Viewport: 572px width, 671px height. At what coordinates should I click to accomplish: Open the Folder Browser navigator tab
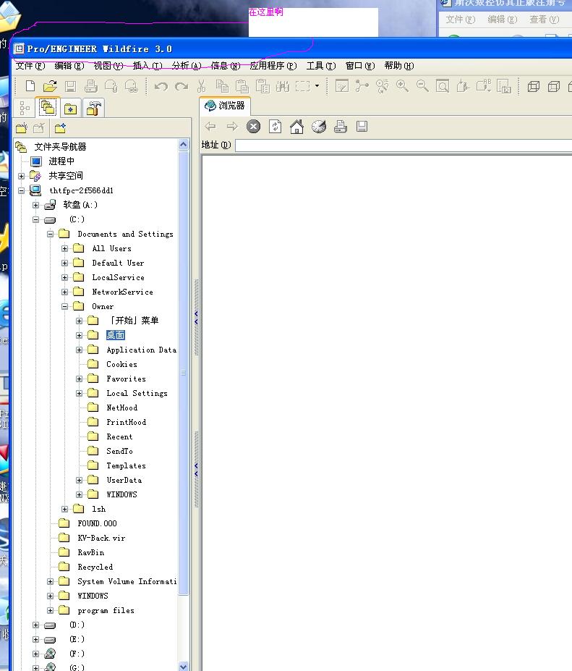click(x=48, y=107)
